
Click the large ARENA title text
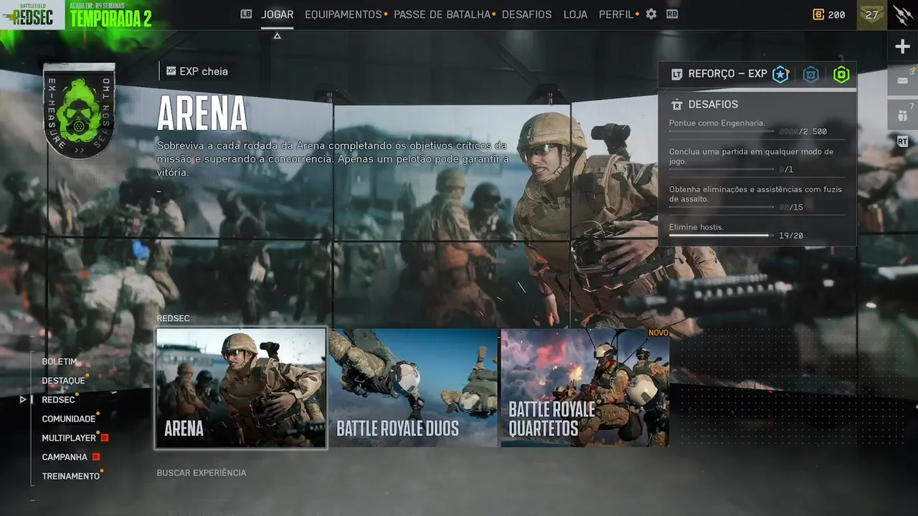202,113
